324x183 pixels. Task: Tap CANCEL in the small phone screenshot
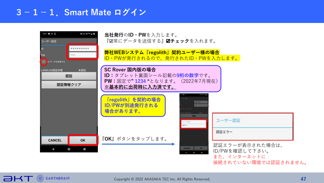187,148
